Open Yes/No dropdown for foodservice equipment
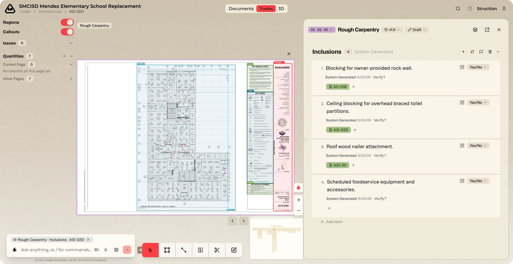This screenshot has height=264, width=513. [x=478, y=181]
